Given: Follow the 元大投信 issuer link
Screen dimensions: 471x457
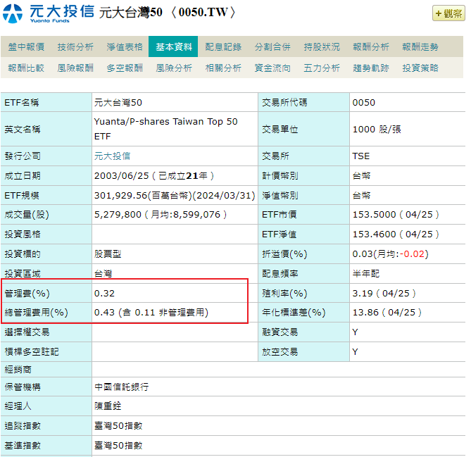Looking at the screenshot, I should 112,156.
